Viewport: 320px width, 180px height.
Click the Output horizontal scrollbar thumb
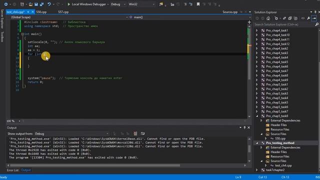tap(95, 165)
